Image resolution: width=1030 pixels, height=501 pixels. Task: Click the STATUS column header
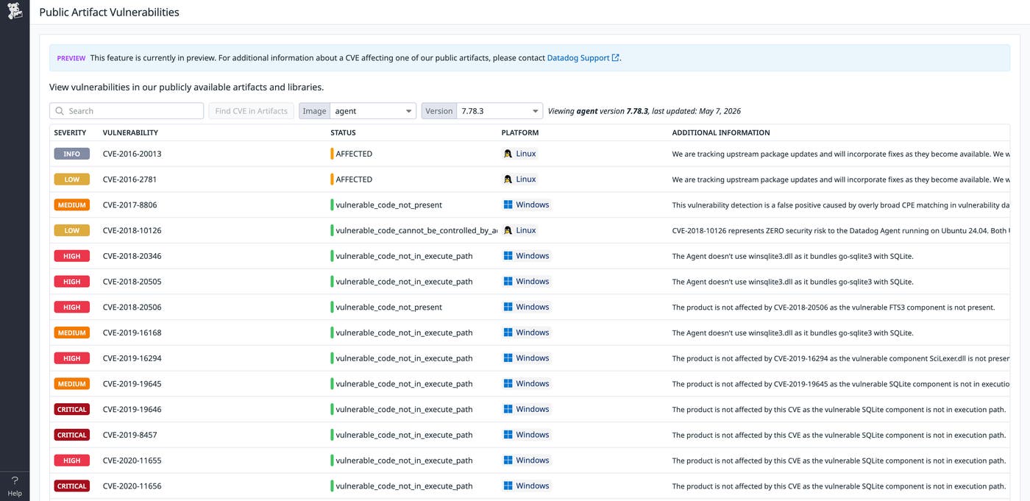(343, 133)
